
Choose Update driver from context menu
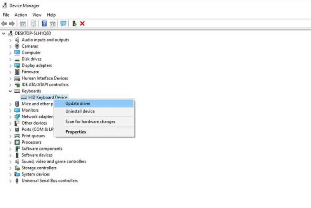tap(94, 104)
